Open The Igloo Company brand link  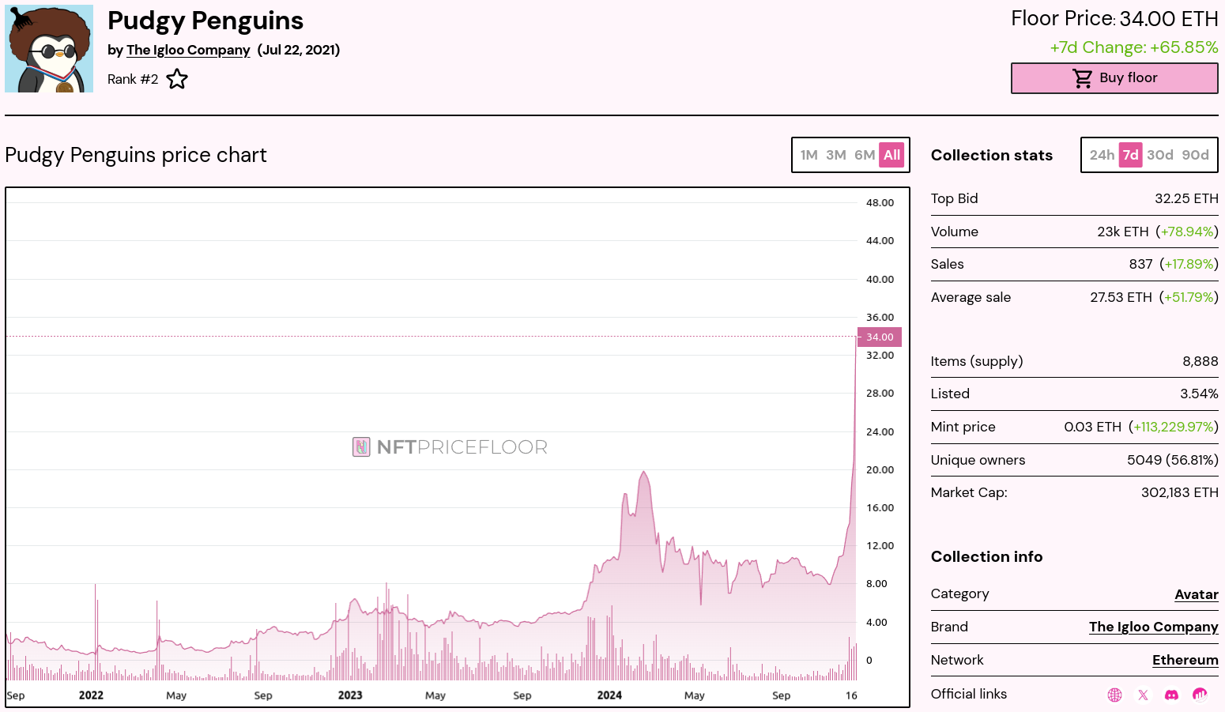1153,627
